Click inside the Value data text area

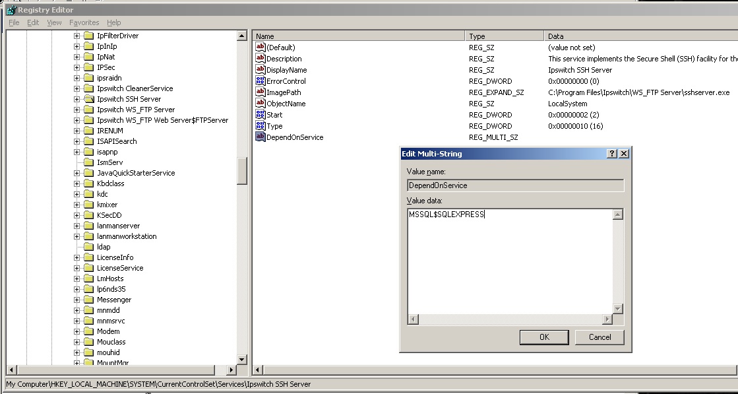point(510,262)
